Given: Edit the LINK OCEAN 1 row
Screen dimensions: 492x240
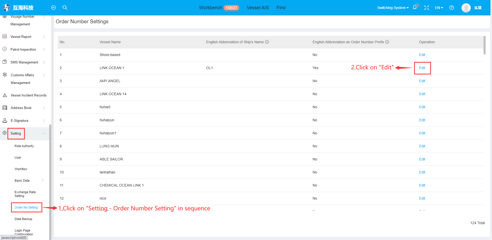Looking at the screenshot, I should pyautogui.click(x=422, y=68).
